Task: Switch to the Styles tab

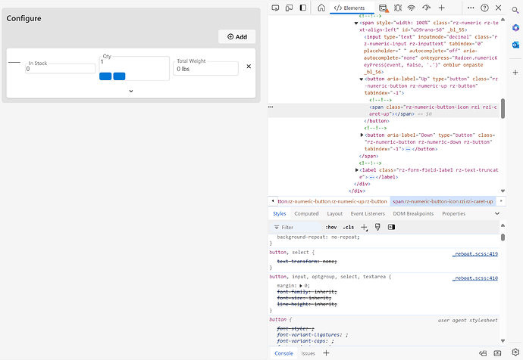Action: click(279, 213)
